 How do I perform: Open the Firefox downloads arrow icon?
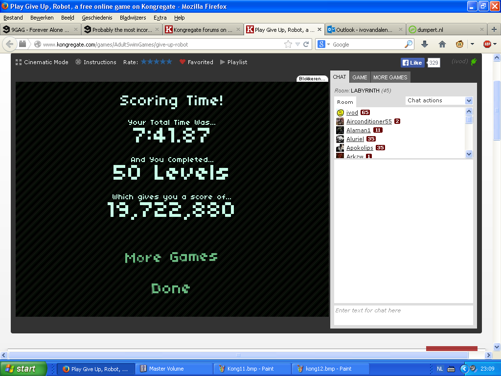(425, 45)
